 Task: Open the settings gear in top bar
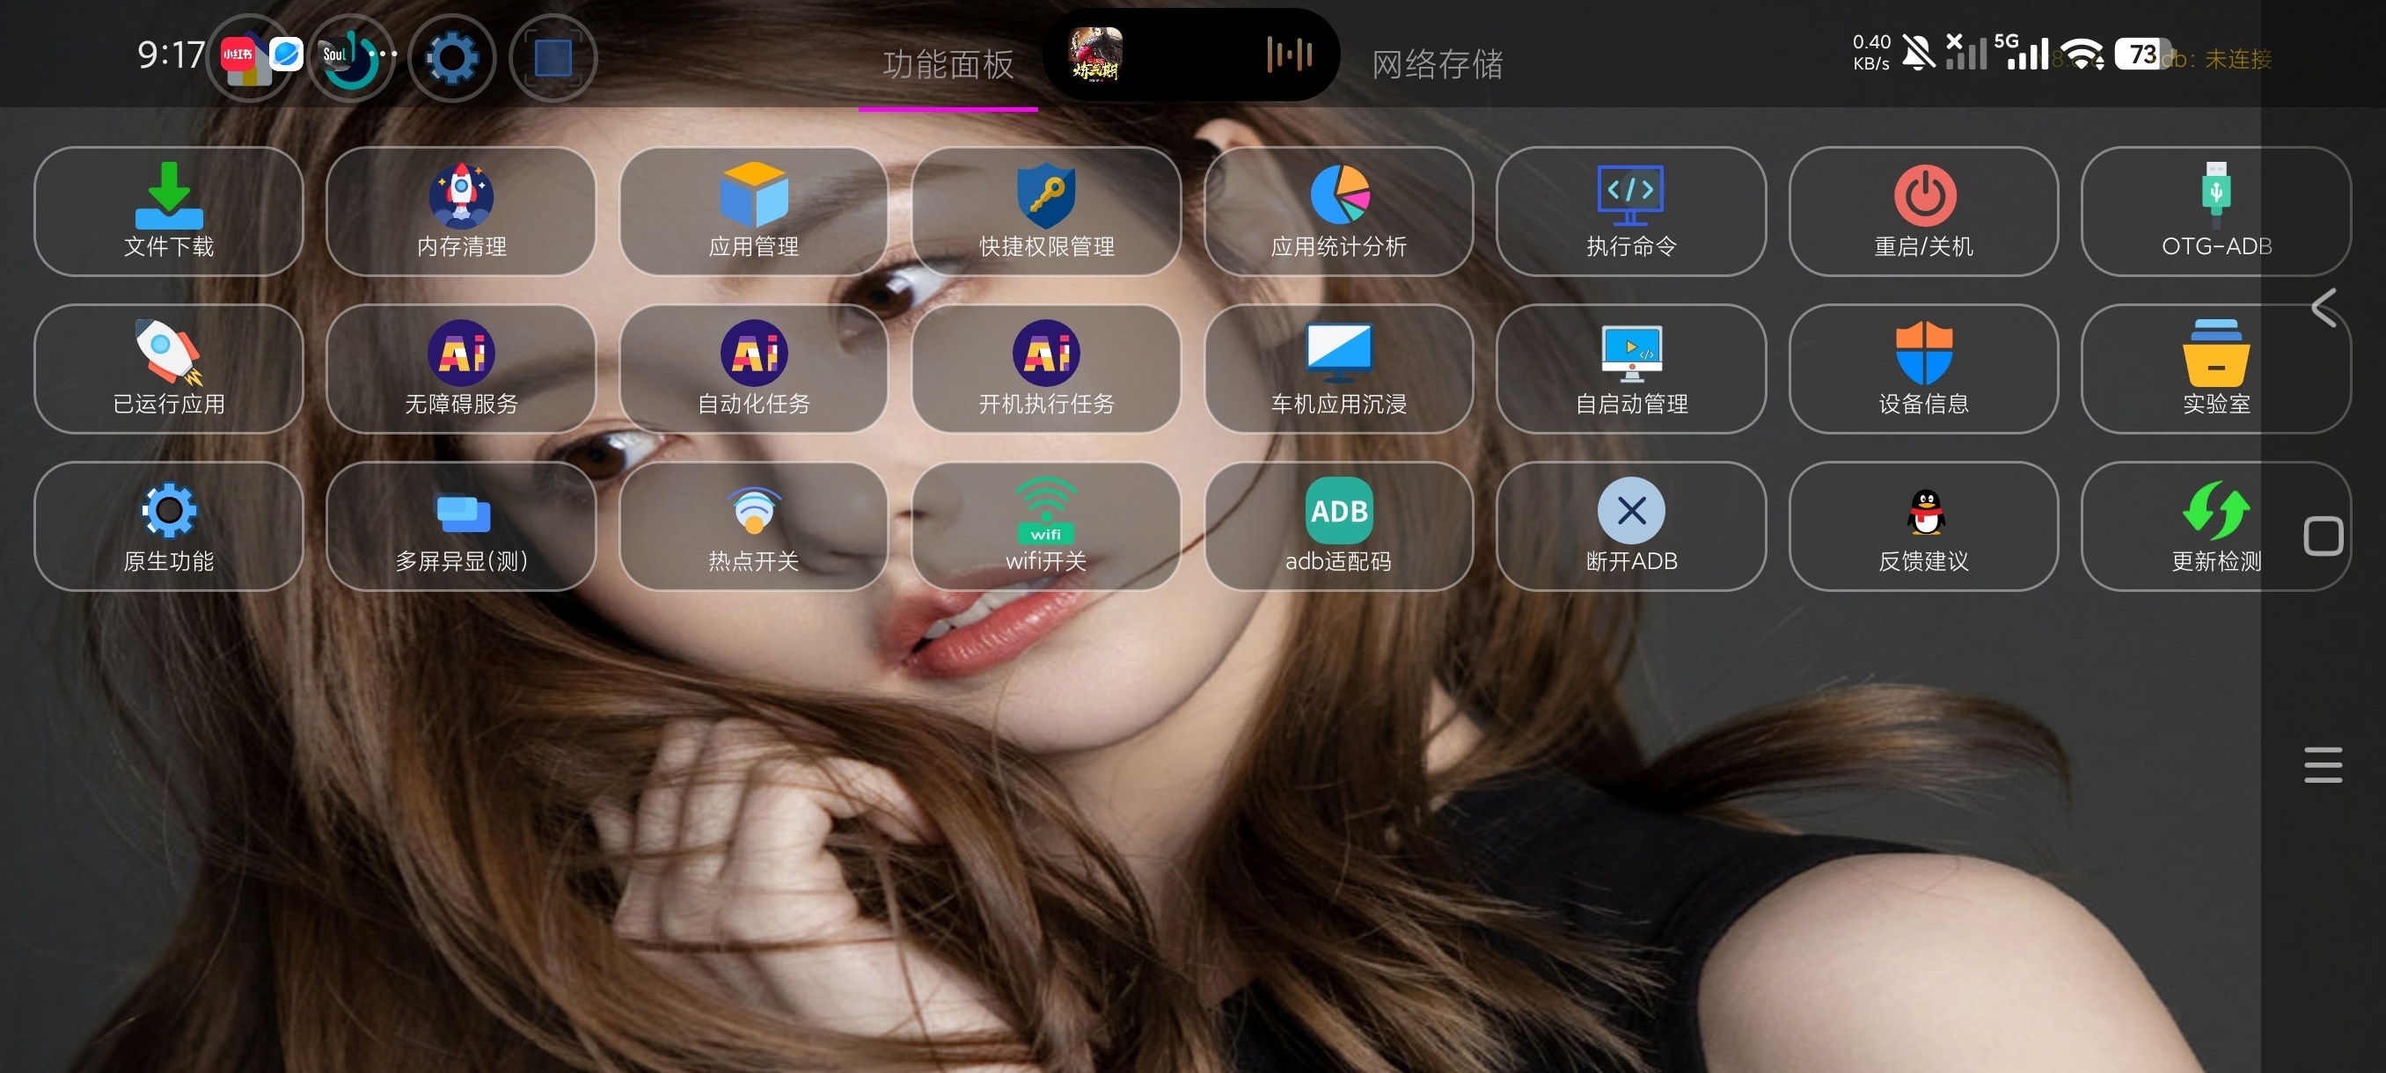pyautogui.click(x=452, y=58)
